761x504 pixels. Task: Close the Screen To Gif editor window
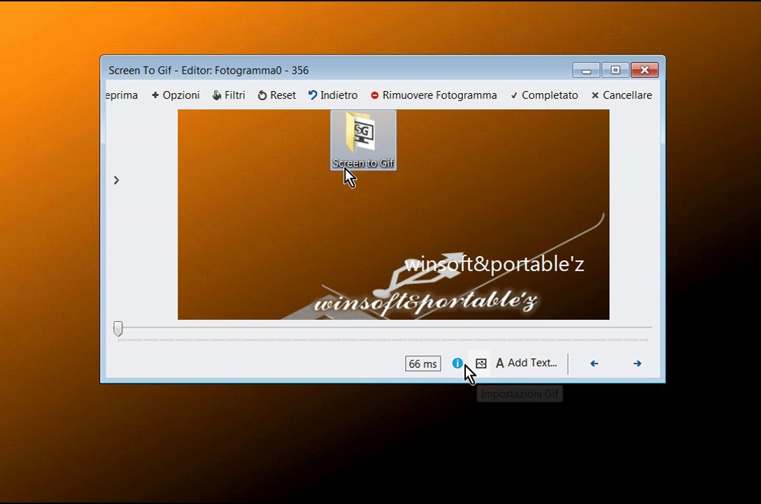(x=644, y=71)
